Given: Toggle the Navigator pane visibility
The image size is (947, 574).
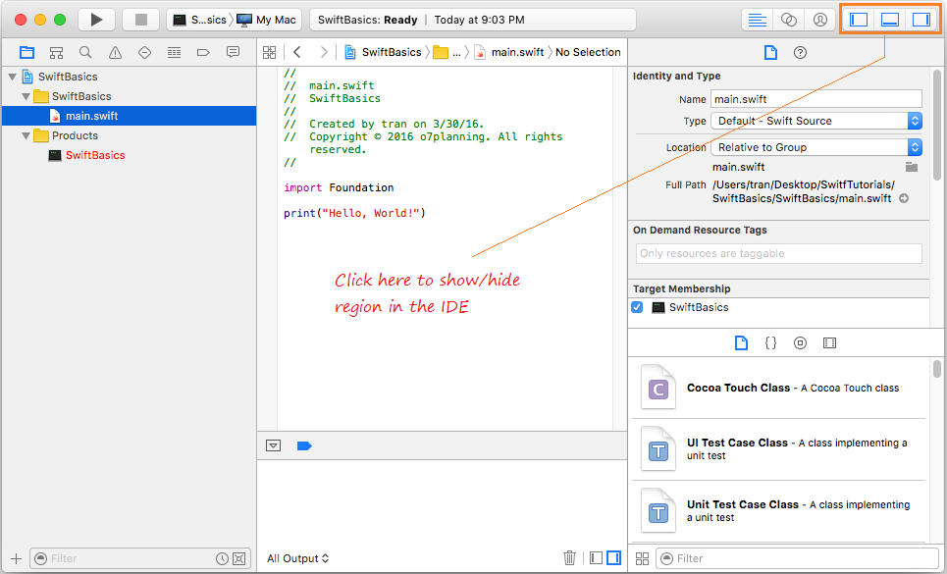Looking at the screenshot, I should coord(859,20).
